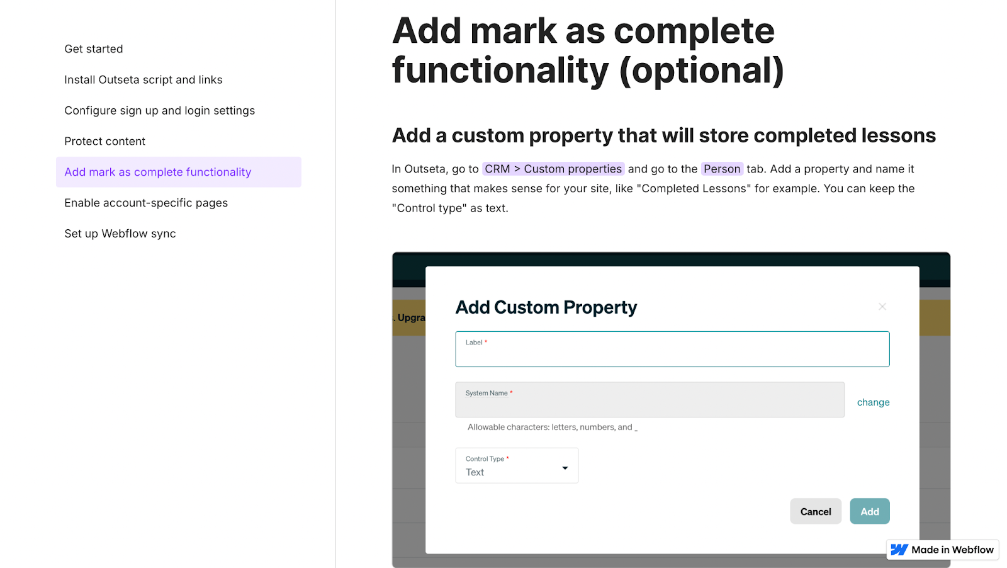The width and height of the screenshot is (1007, 568).
Task: Click the custom property subheading
Action: tap(664, 135)
